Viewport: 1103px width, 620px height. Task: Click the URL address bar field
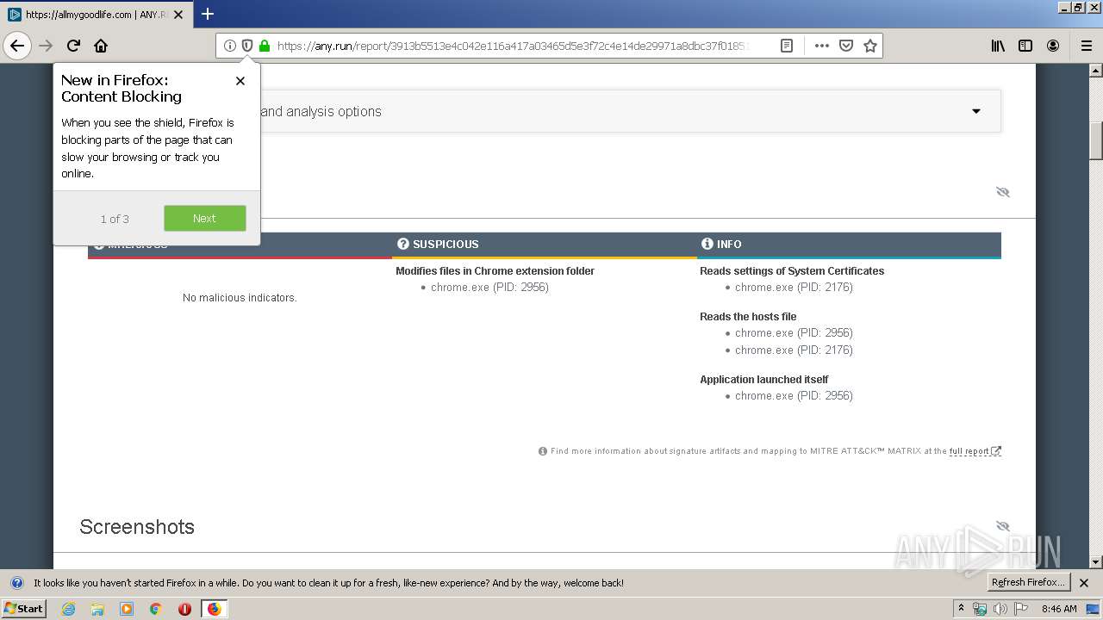point(512,46)
